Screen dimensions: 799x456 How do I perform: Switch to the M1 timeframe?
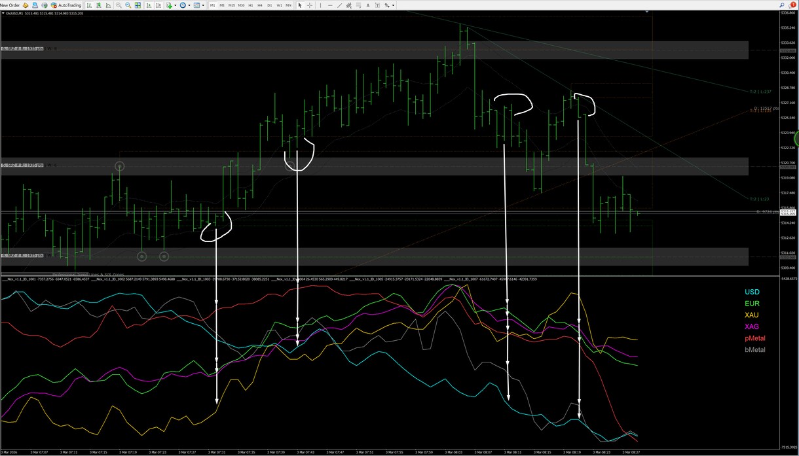coord(213,5)
